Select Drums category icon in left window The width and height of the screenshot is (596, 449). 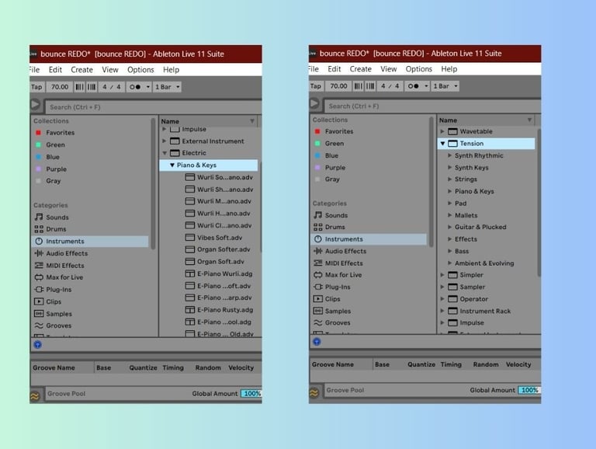click(x=39, y=229)
